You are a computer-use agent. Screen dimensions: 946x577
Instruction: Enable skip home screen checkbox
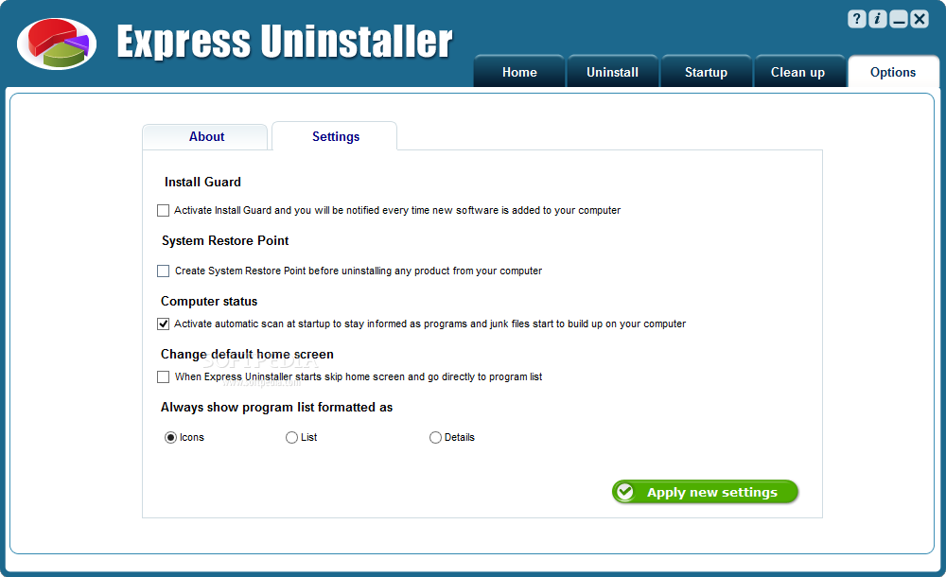tap(163, 377)
